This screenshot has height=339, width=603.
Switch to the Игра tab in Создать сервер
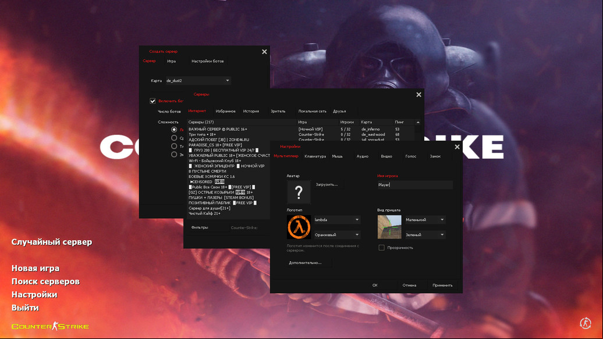tap(172, 61)
